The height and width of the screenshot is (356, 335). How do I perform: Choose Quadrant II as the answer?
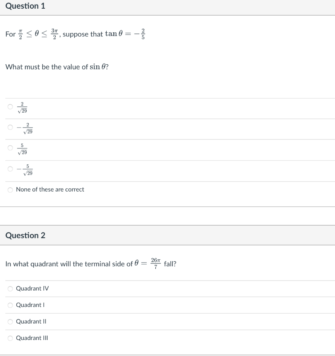(10, 322)
